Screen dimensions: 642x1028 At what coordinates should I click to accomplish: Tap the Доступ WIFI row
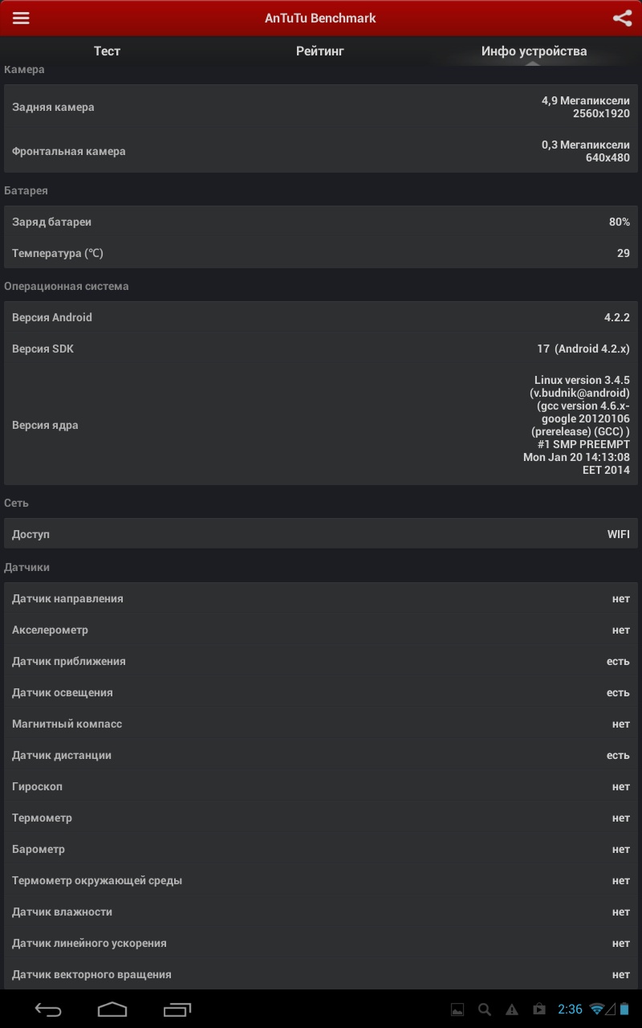(x=321, y=534)
